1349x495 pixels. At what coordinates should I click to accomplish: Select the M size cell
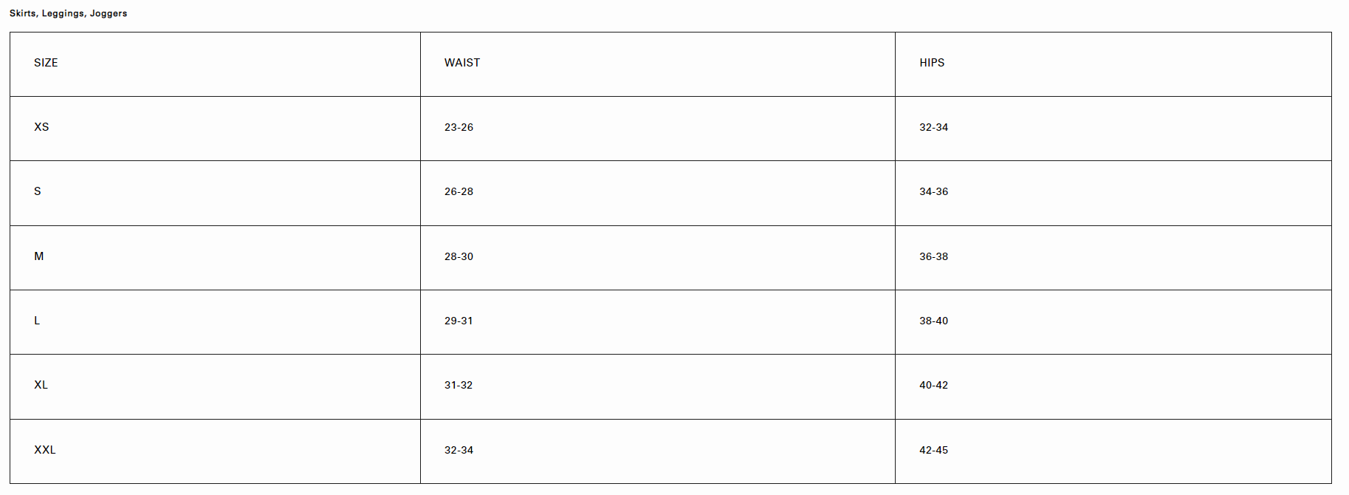[x=215, y=258]
